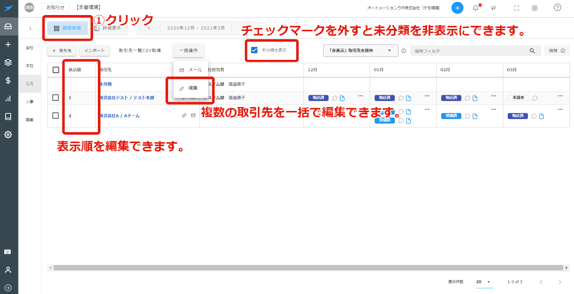
Task: Open the layers stack sidebar icon
Action: tap(8, 63)
